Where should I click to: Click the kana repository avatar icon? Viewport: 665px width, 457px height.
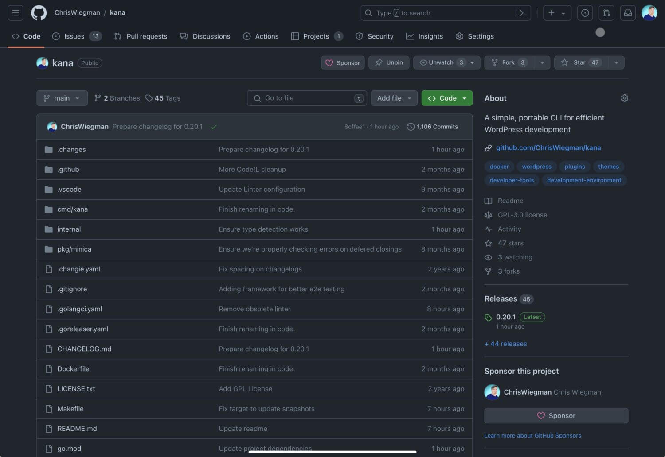tap(42, 63)
